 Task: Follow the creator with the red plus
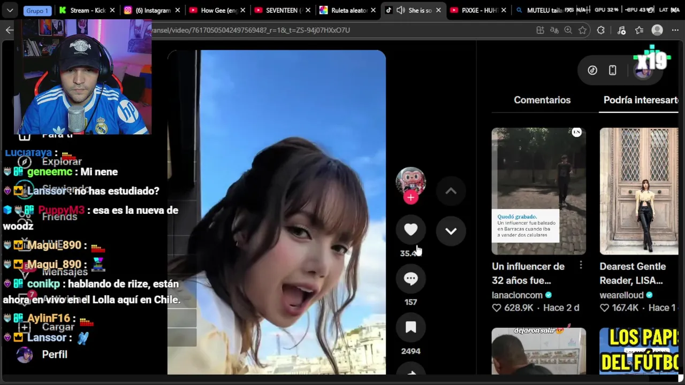tap(410, 197)
